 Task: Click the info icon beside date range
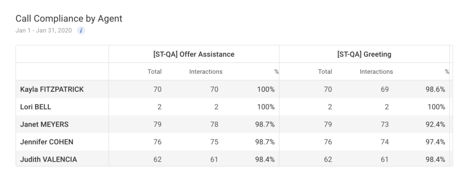pos(81,31)
